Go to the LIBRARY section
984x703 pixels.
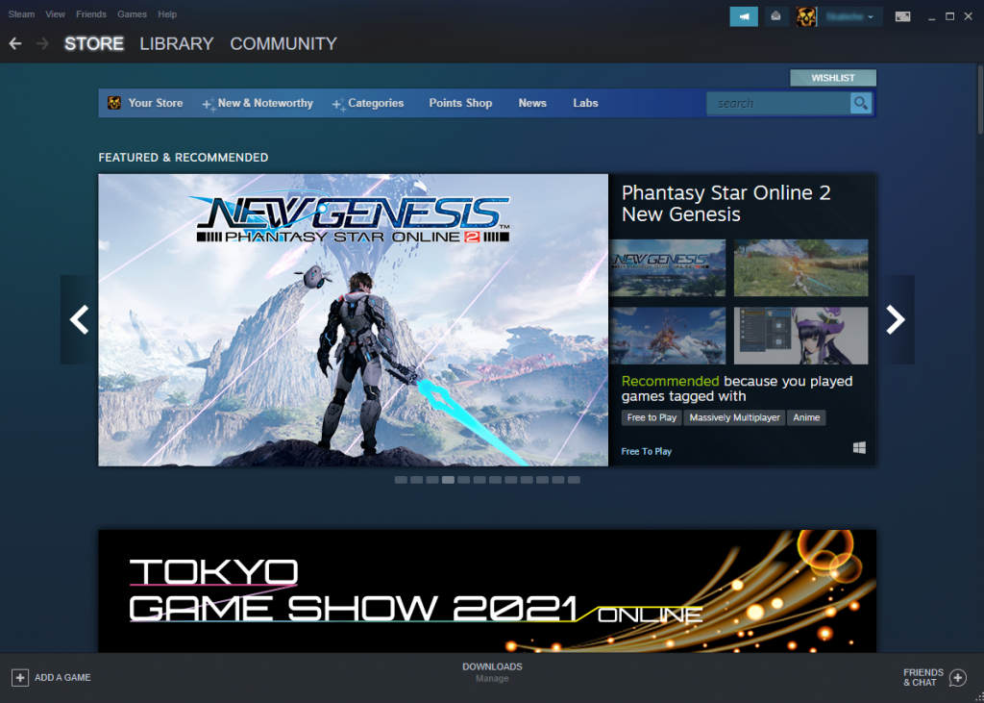(177, 43)
